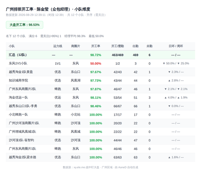Click 凤凰城 business area cell
This screenshot has width=201, height=176.
76,132
